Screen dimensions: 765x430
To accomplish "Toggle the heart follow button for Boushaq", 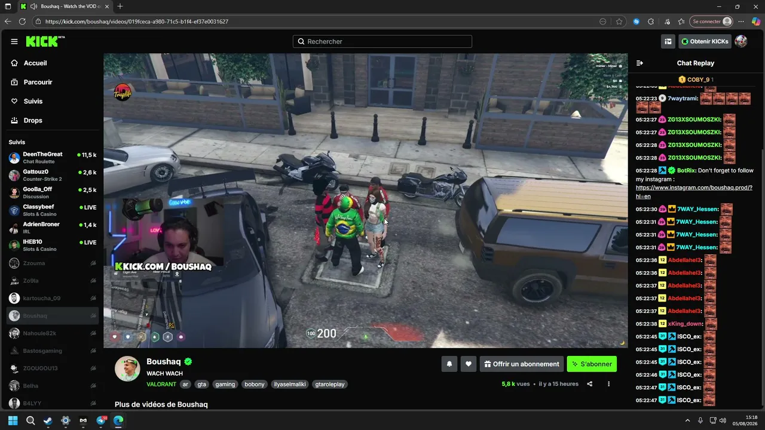I will click(469, 364).
